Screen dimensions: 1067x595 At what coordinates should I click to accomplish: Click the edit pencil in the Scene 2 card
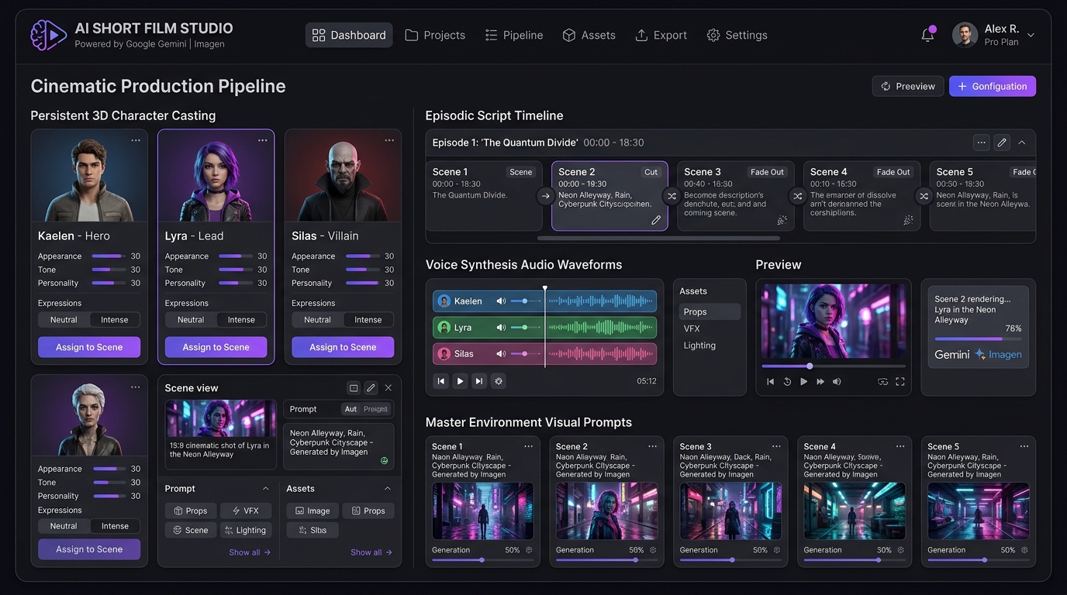tap(656, 220)
